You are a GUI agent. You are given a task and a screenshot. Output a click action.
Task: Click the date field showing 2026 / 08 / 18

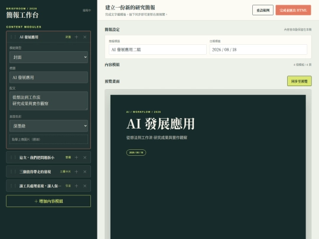coord(258,50)
